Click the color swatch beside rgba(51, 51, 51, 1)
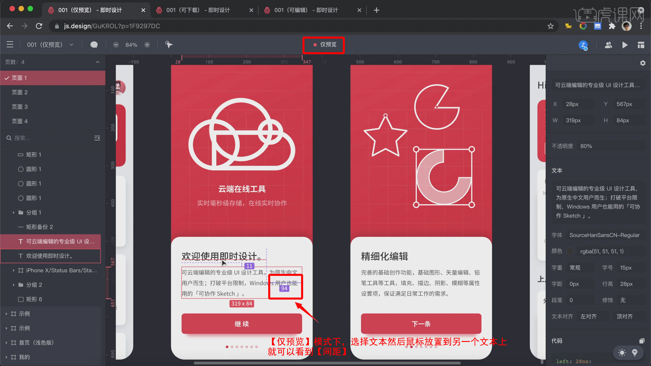This screenshot has height=366, width=651. tap(570, 251)
